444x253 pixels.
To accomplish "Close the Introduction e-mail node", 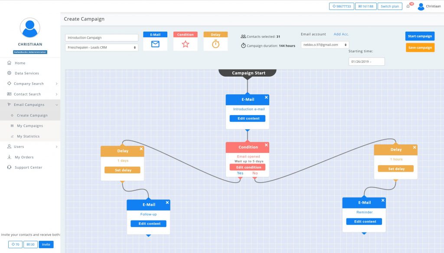I will (x=266, y=97).
